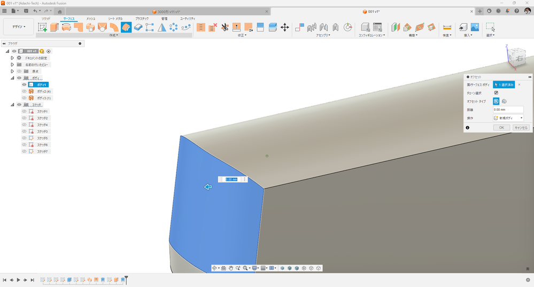
Task: Switch to the シート メタル tab
Action: pos(115,19)
